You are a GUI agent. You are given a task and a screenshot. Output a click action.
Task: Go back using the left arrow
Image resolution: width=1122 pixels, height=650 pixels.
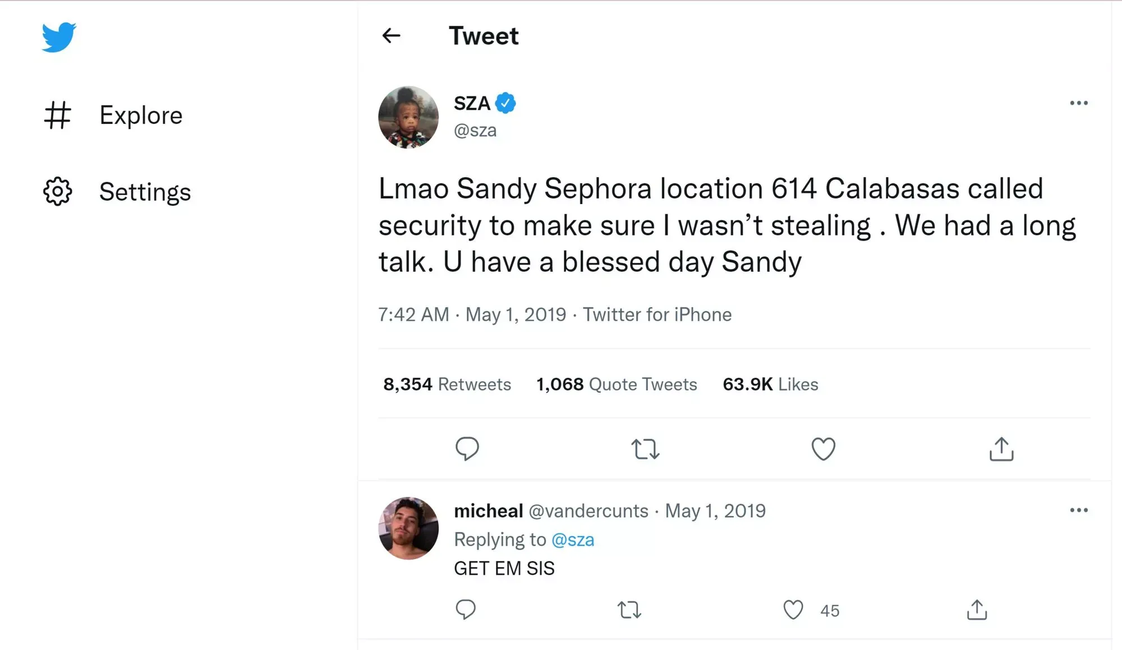pyautogui.click(x=391, y=36)
